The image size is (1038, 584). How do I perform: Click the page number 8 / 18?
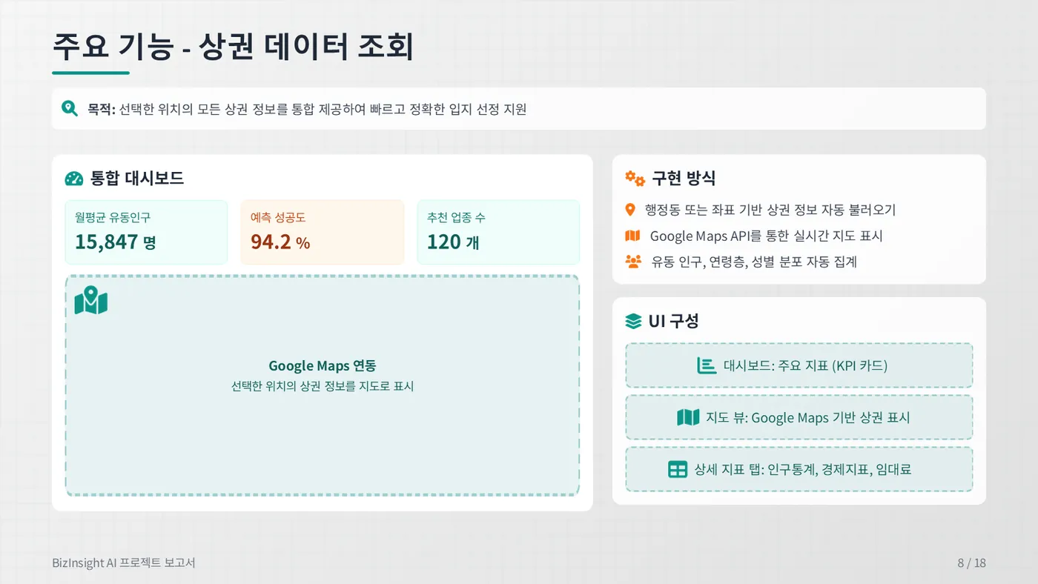pyautogui.click(x=971, y=563)
